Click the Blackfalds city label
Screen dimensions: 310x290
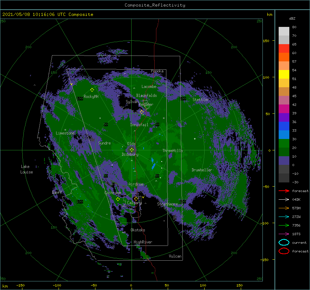146,96
